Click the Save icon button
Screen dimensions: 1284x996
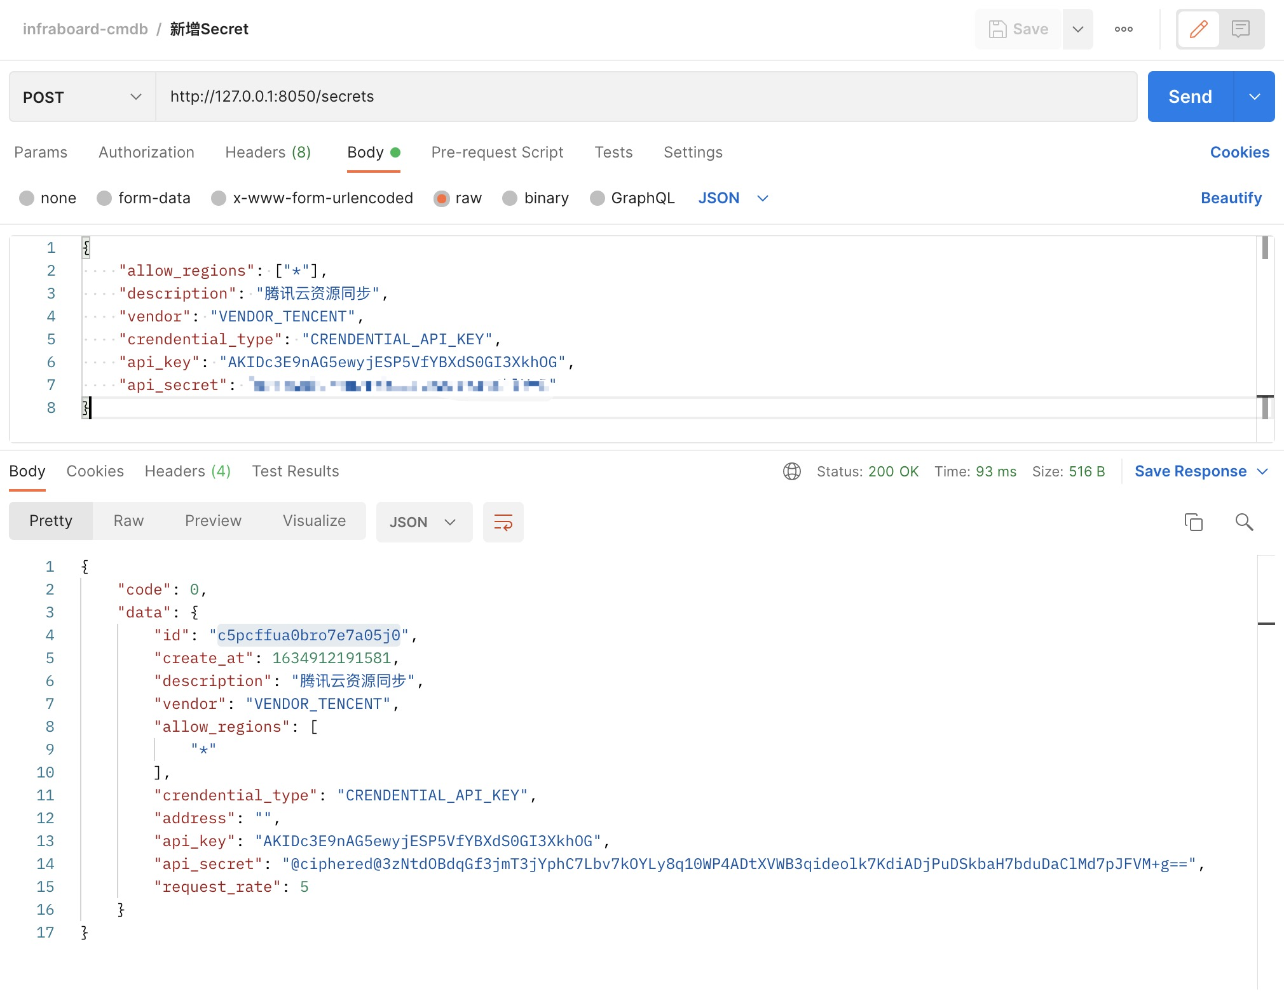1018,29
